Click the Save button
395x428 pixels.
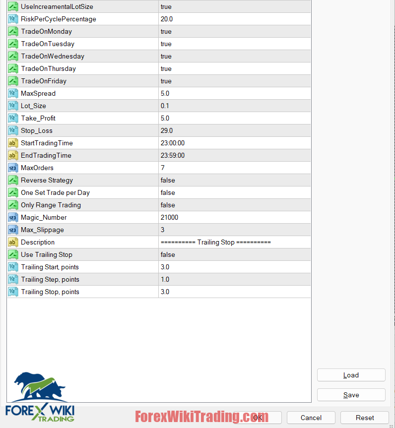point(351,395)
